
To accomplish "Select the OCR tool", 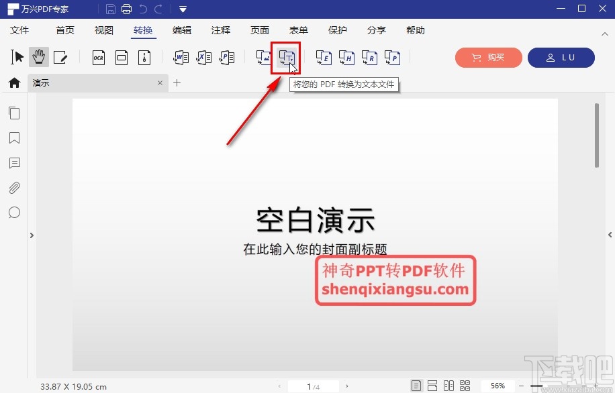I will 98,57.
